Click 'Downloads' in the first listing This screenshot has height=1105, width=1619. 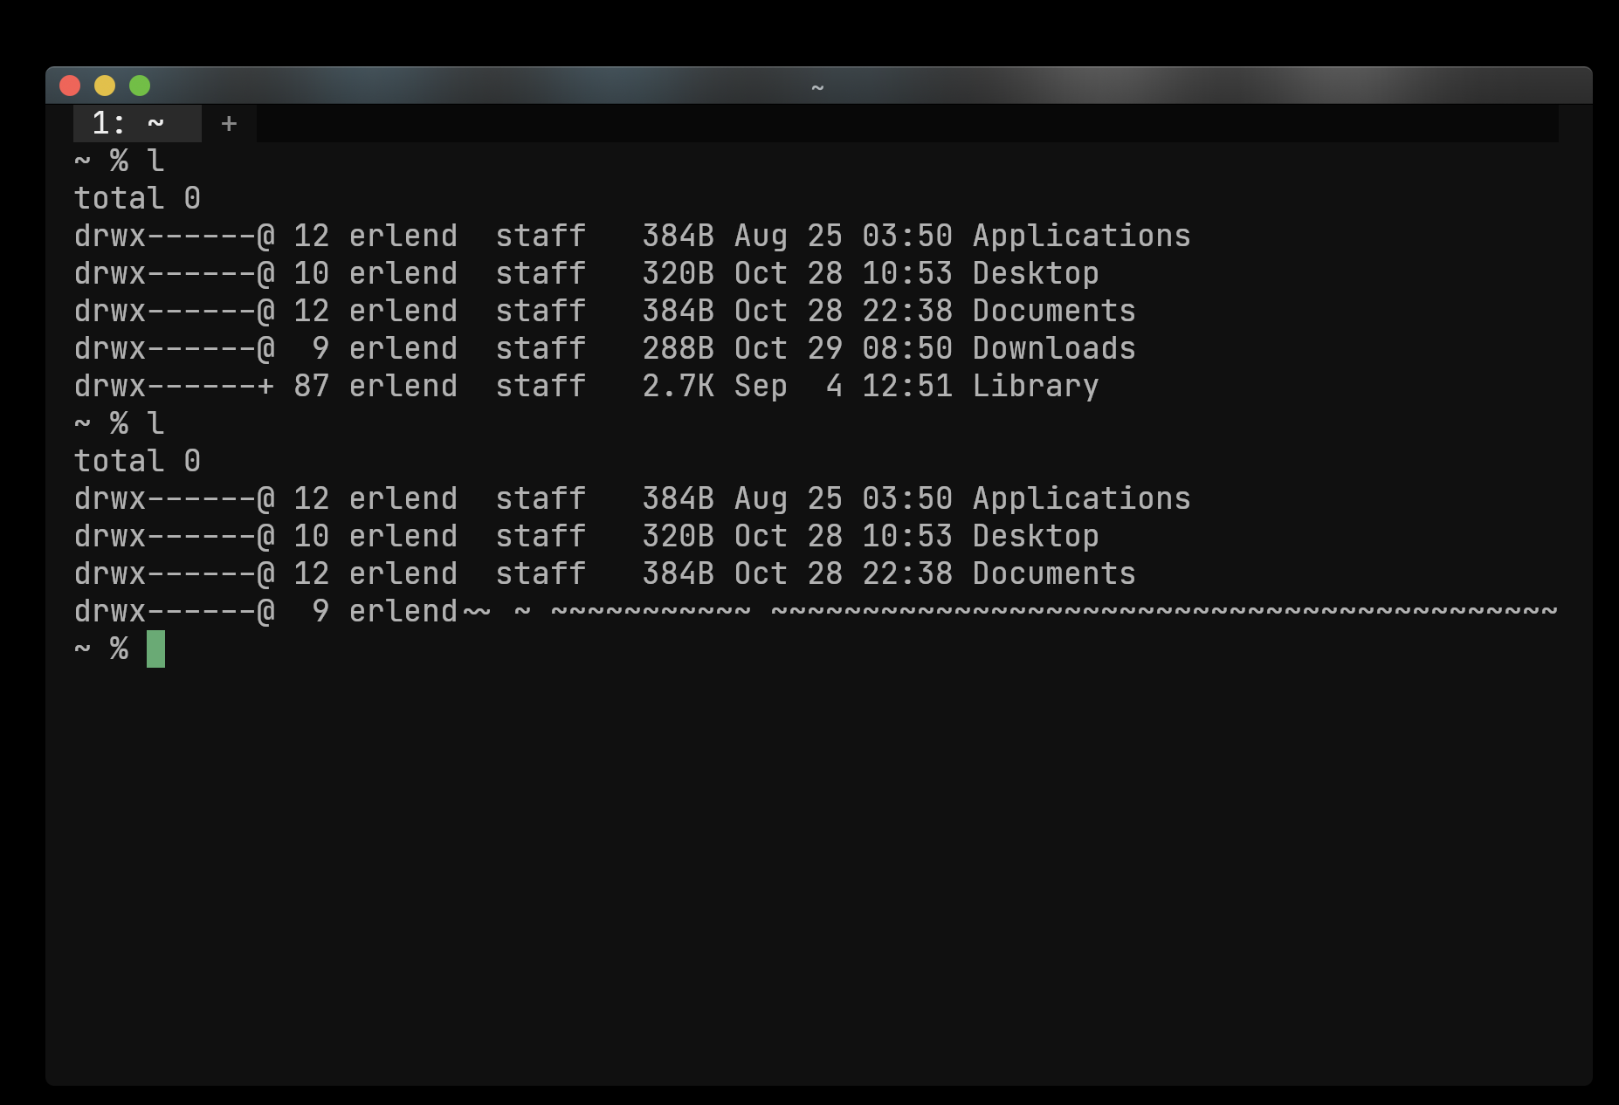pos(1054,348)
